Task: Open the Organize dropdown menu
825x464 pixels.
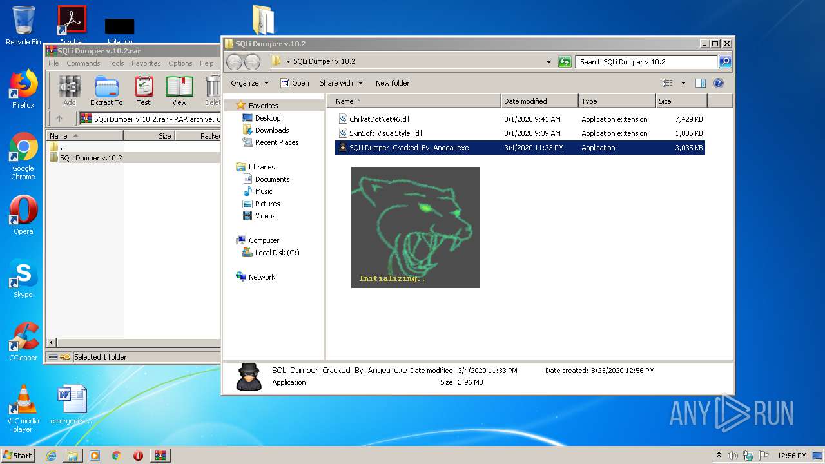Action: click(249, 83)
